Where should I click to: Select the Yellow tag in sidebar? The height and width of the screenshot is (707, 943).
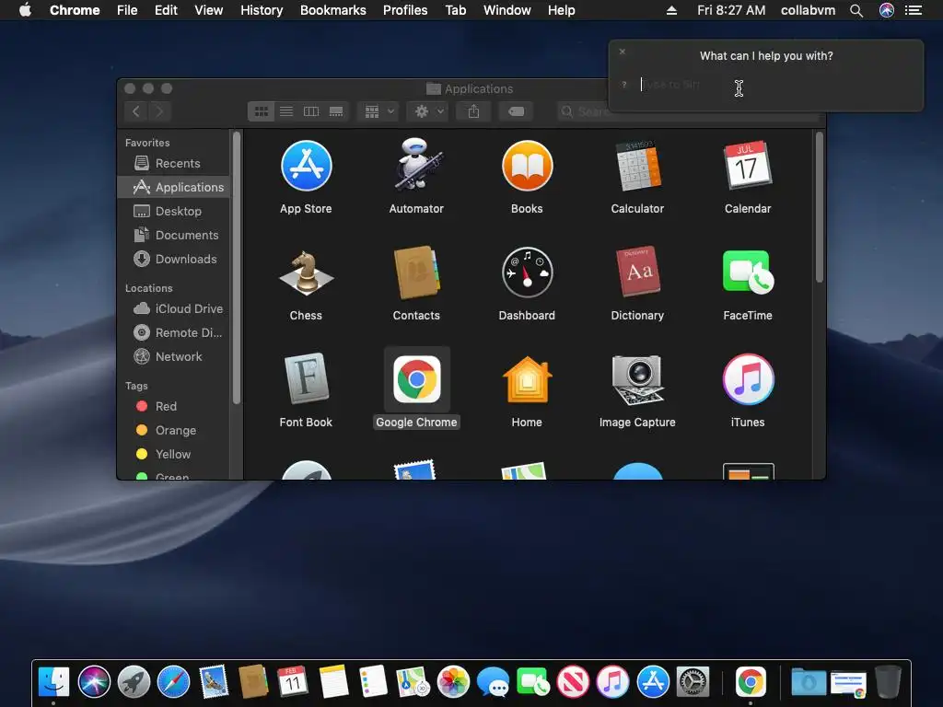pyautogui.click(x=173, y=455)
